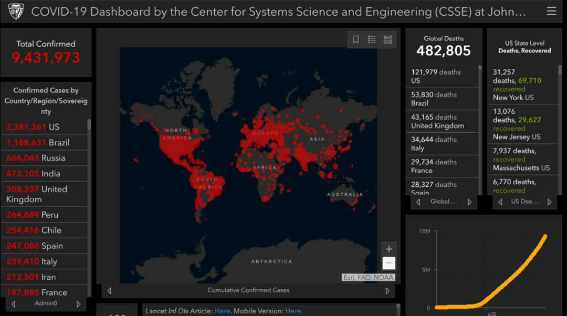
Task: Go to next map view arrow
Action: click(x=387, y=290)
